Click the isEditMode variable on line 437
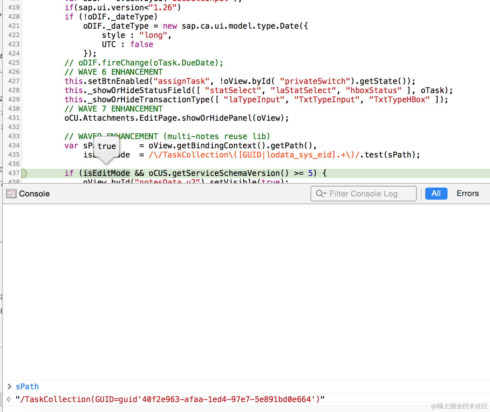 point(107,173)
